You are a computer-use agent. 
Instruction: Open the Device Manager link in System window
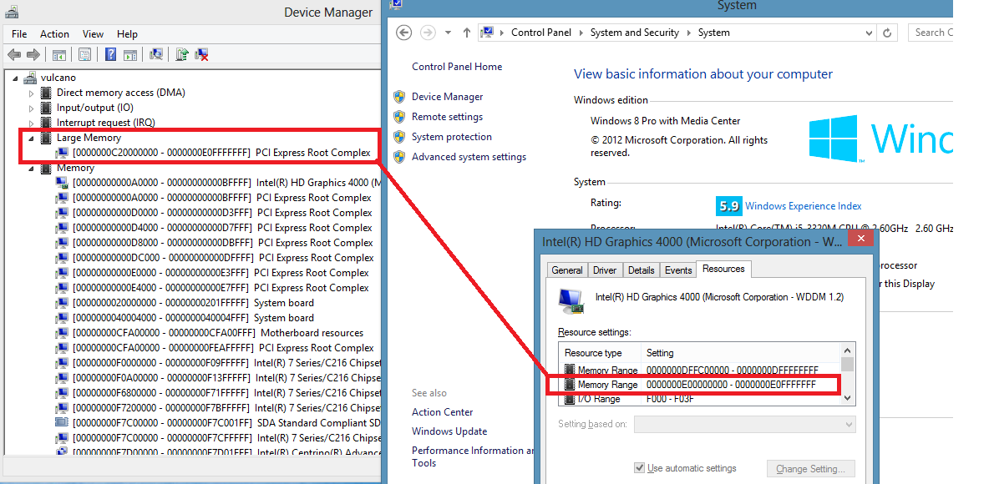[447, 97]
